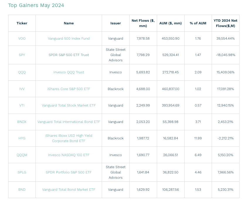
Task: Open the IVV ticker link
Action: (22, 89)
